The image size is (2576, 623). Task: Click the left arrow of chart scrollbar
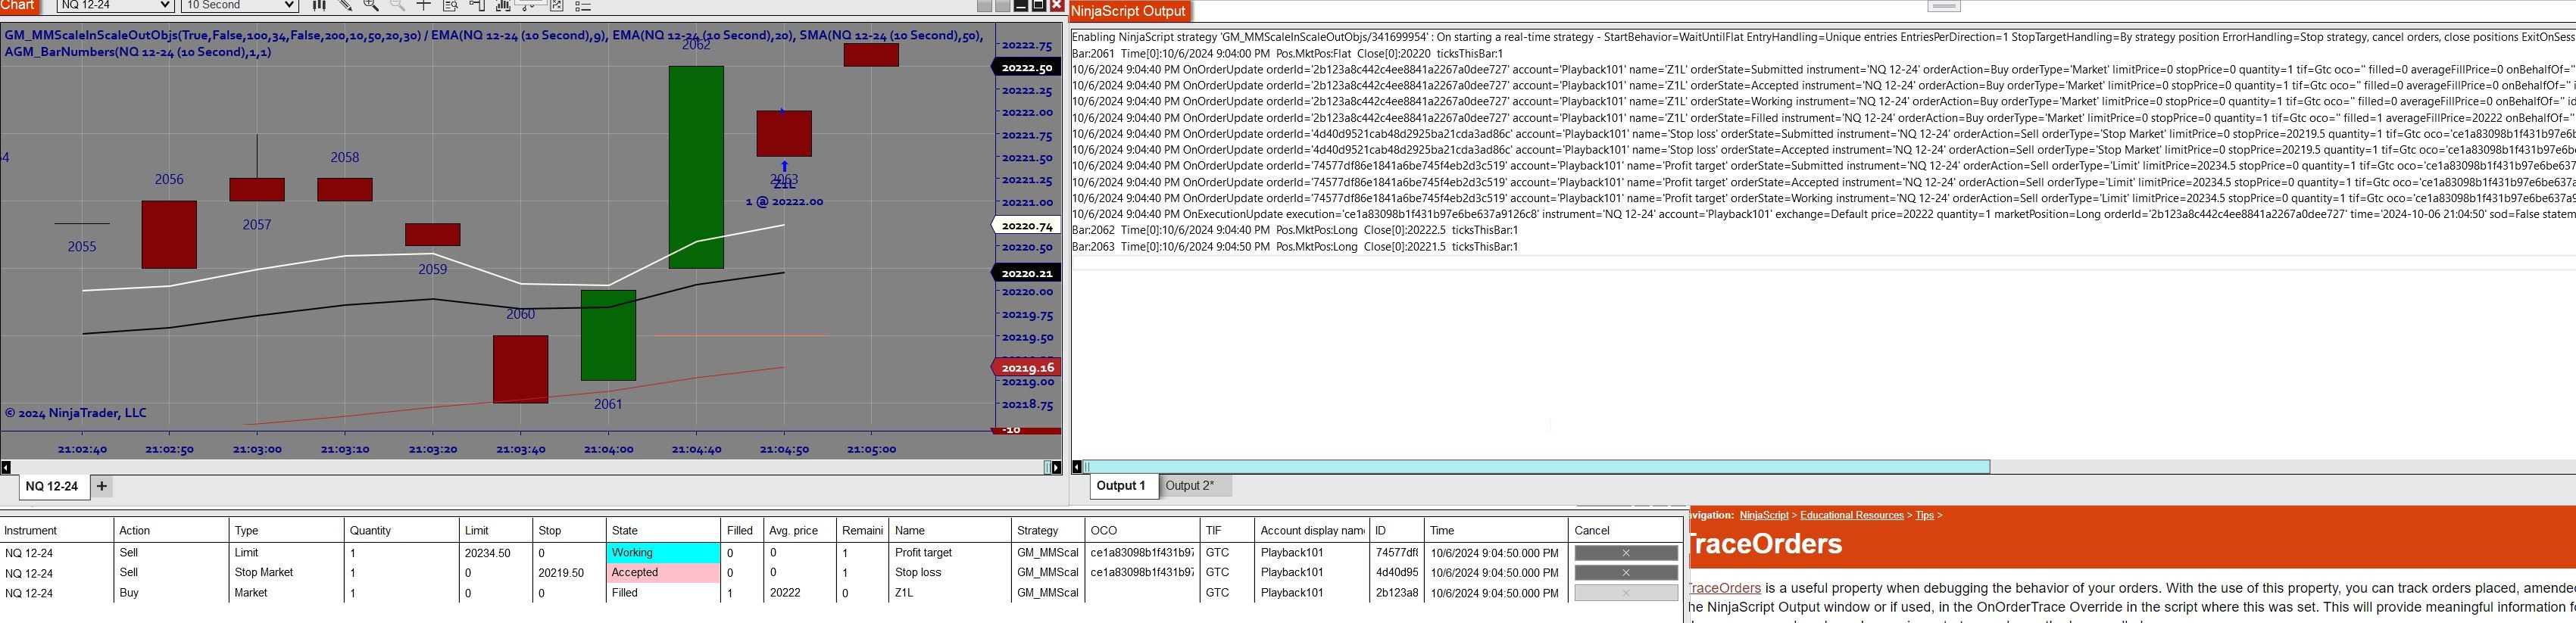coord(6,467)
